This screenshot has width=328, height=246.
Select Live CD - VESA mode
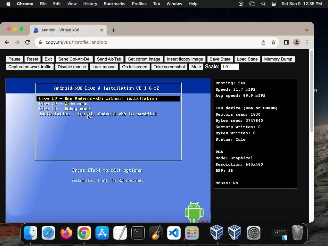(x=63, y=104)
